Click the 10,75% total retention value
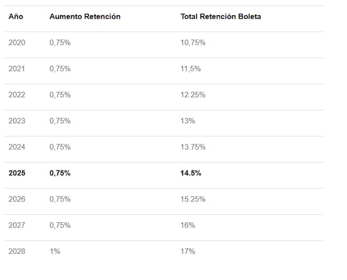Image resolution: width=347 pixels, height=280 pixels. pos(193,43)
